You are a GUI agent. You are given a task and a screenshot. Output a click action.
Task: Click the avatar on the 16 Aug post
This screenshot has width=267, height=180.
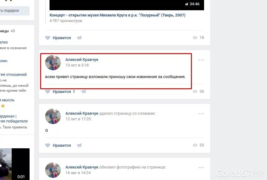(53, 170)
